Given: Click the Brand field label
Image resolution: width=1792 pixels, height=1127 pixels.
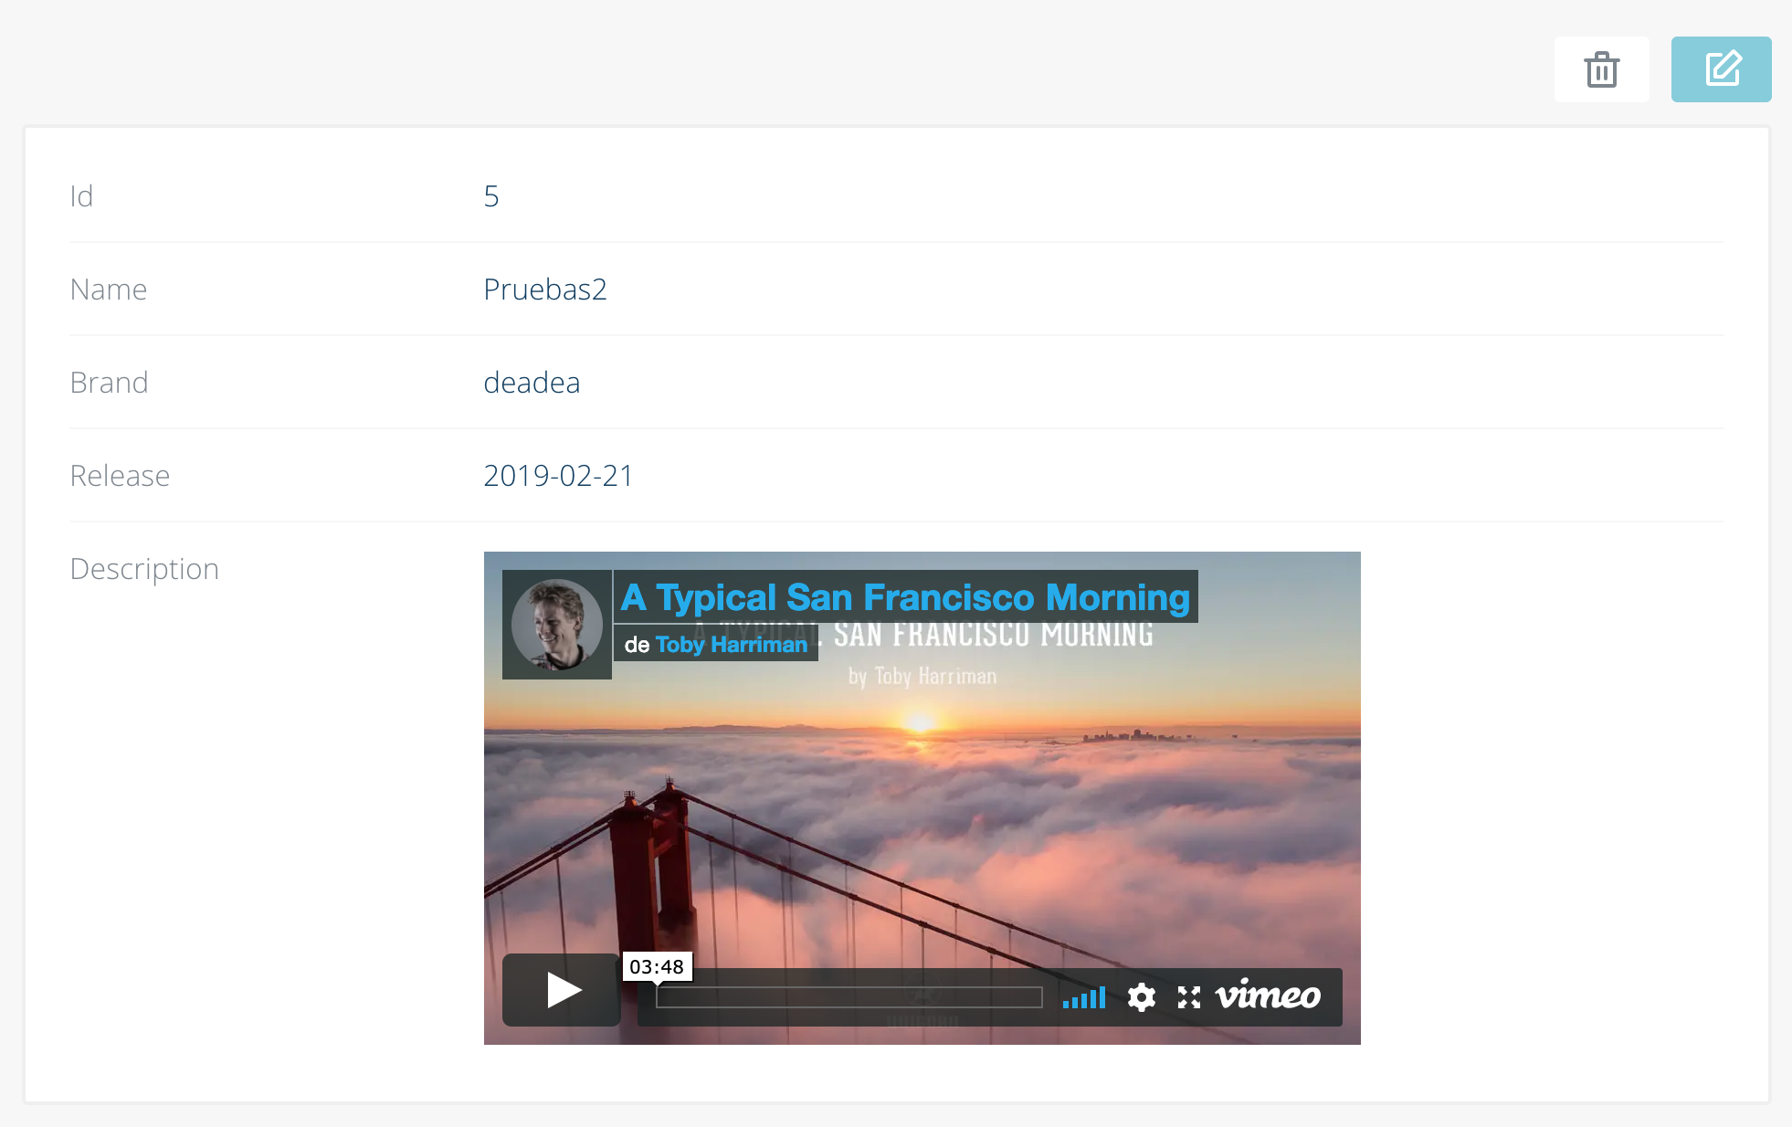Looking at the screenshot, I should (109, 383).
